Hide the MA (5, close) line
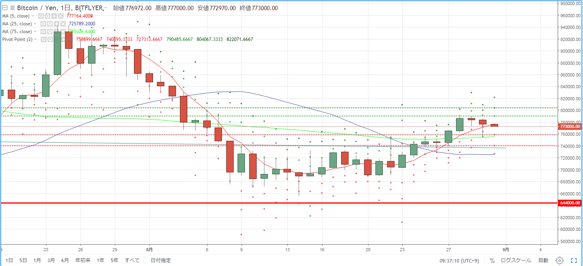The width and height of the screenshot is (583, 266). 41,16
